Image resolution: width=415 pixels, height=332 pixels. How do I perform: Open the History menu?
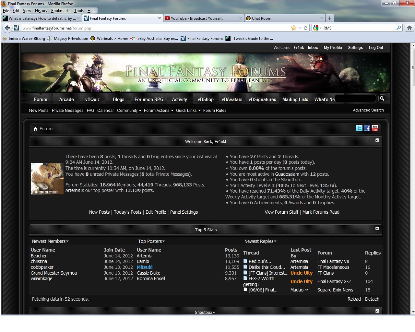click(x=41, y=11)
